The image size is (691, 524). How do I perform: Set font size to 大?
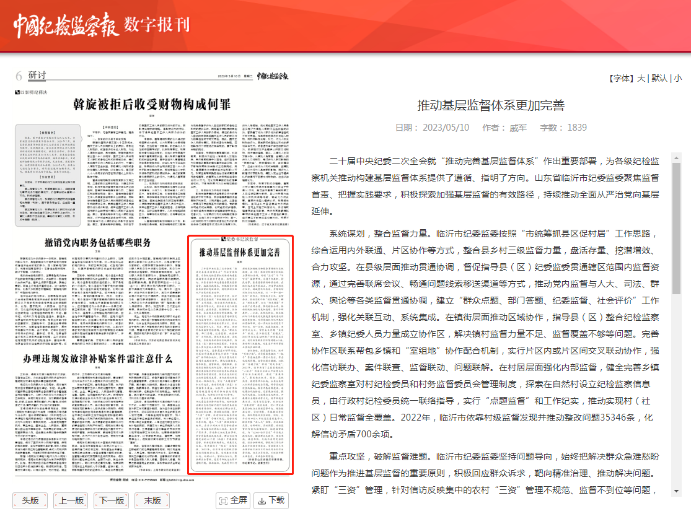point(641,79)
